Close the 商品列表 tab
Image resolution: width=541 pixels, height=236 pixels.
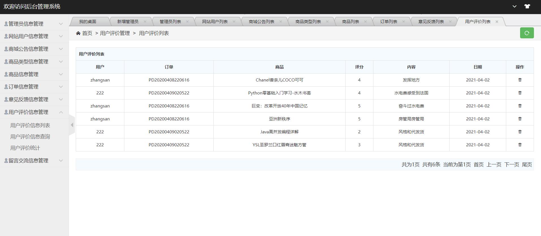coord(365,21)
